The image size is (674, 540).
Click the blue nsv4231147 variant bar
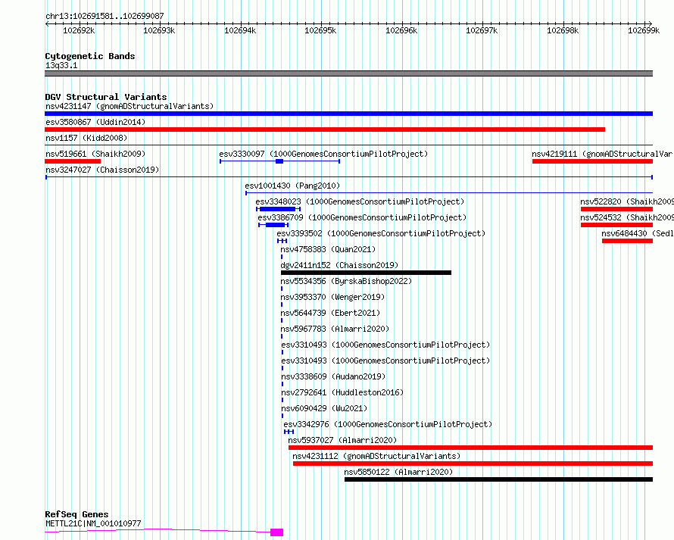coord(348,114)
